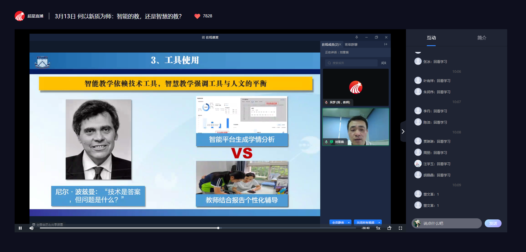This screenshot has width=526, height=252.
Task: Select message 贾琳琳: 回看学习
Action: [x=437, y=142]
